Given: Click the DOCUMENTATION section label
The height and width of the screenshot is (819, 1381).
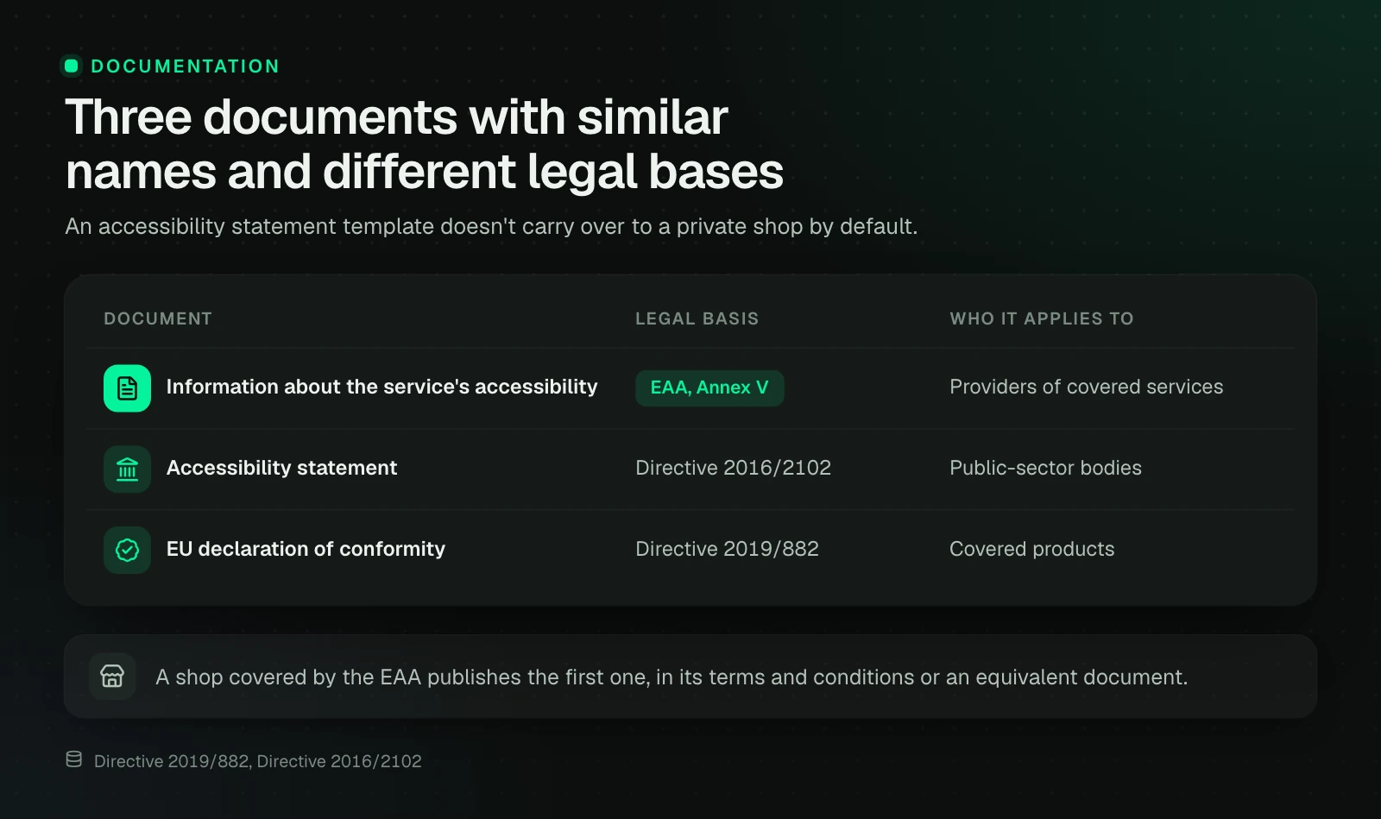Looking at the screenshot, I should (x=186, y=66).
